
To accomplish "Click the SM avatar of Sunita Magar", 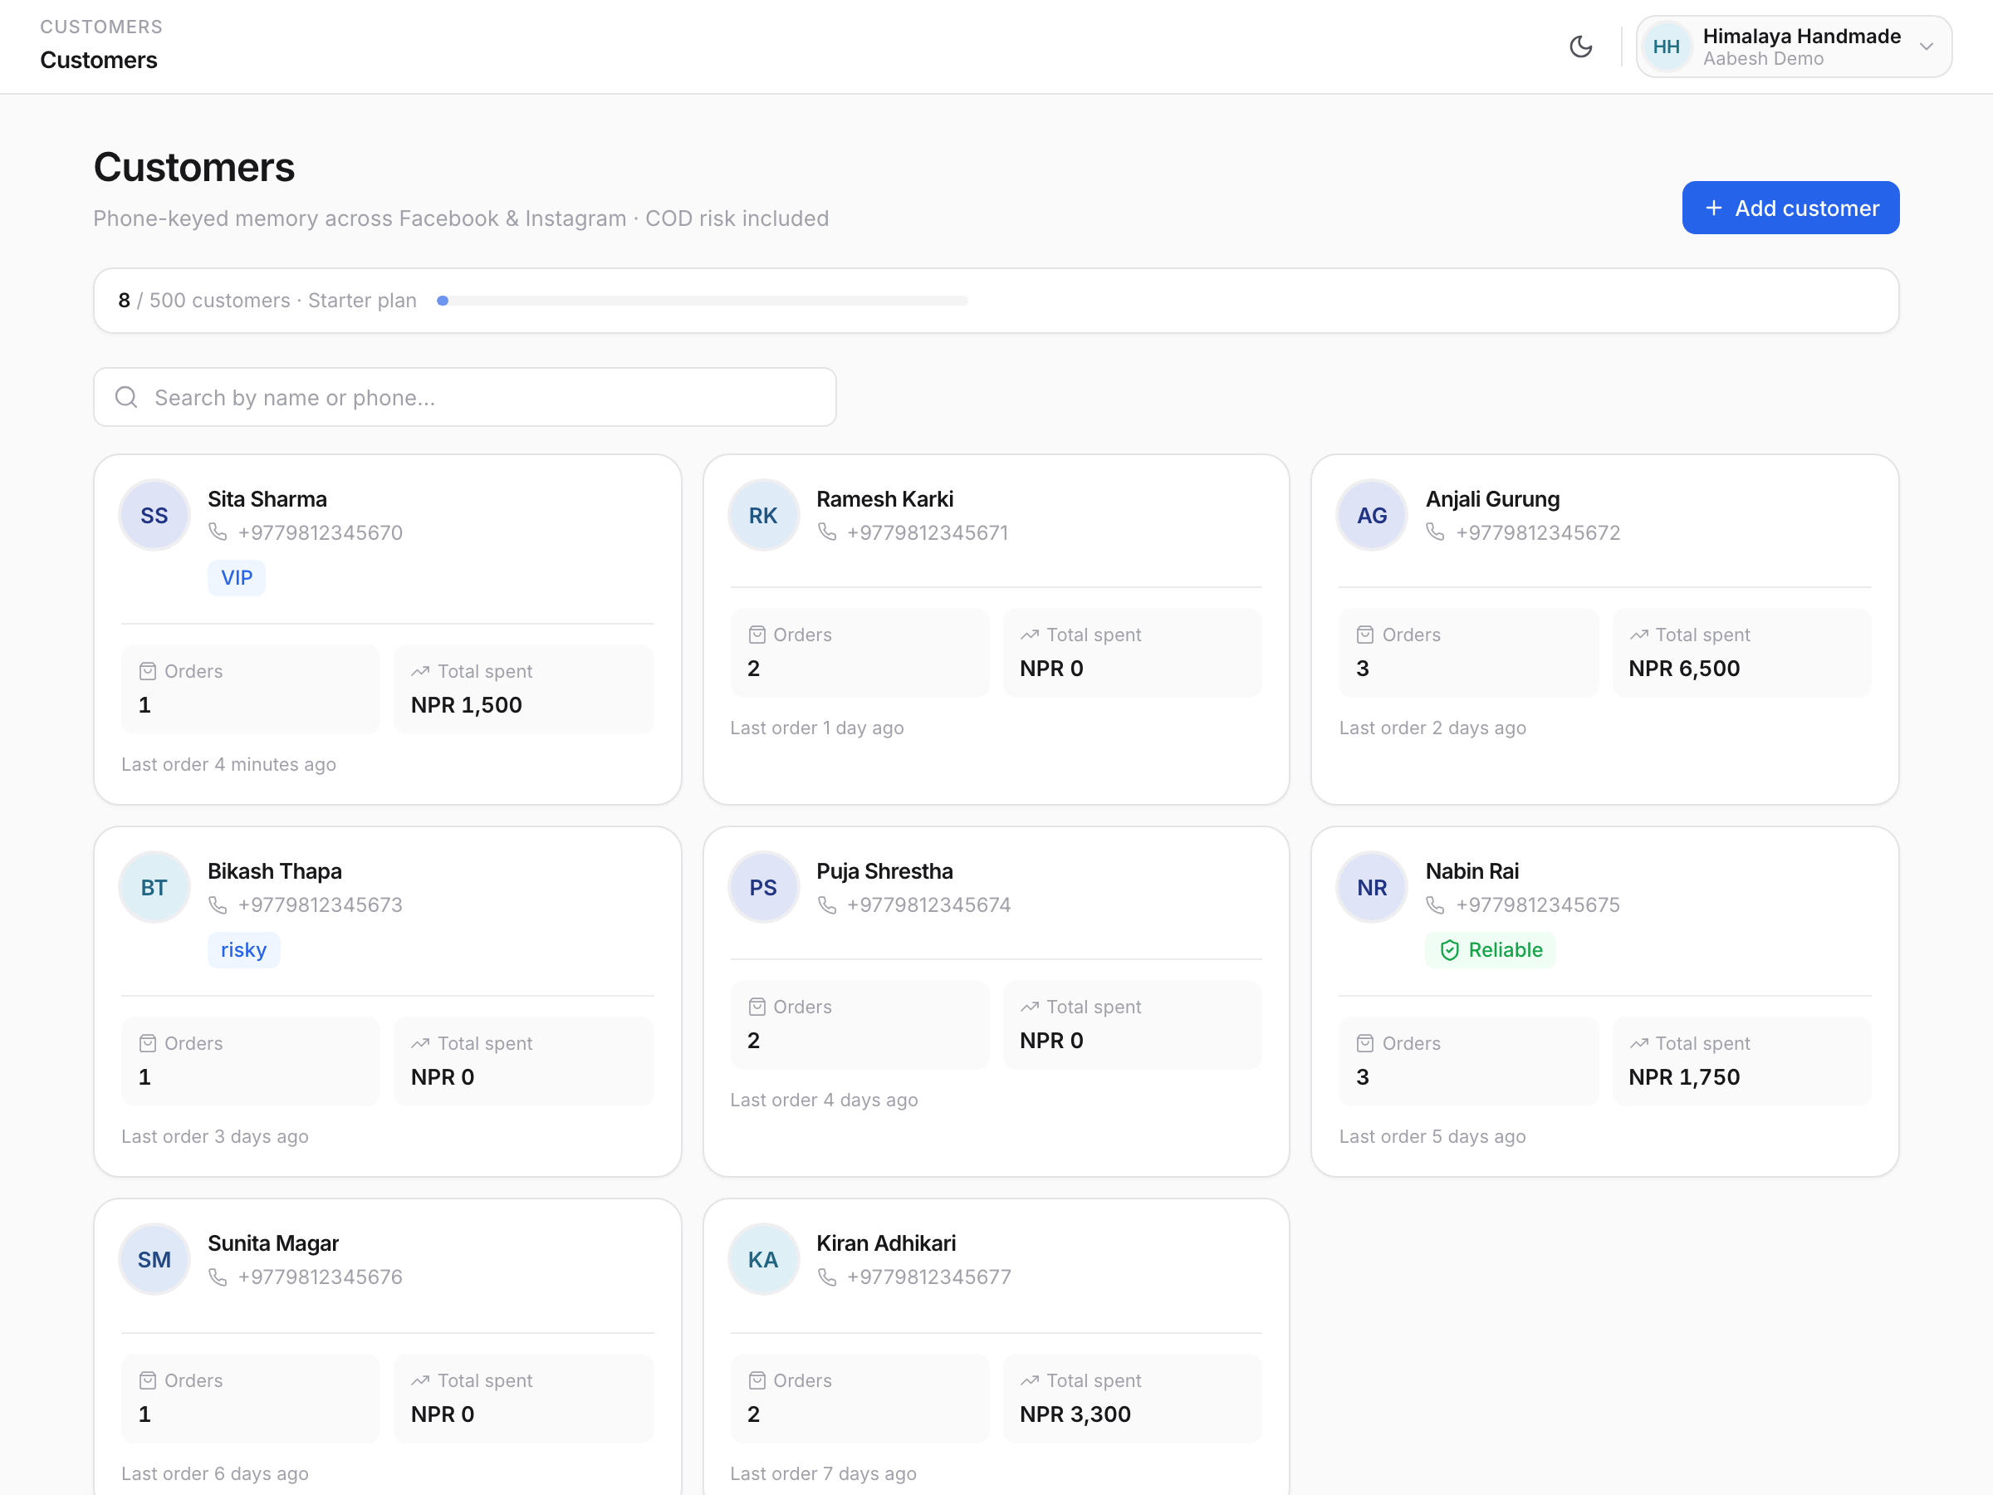I will 154,1260.
